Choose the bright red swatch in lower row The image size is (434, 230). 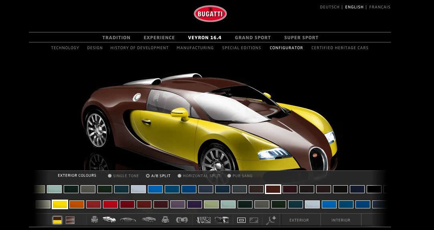pos(111,204)
